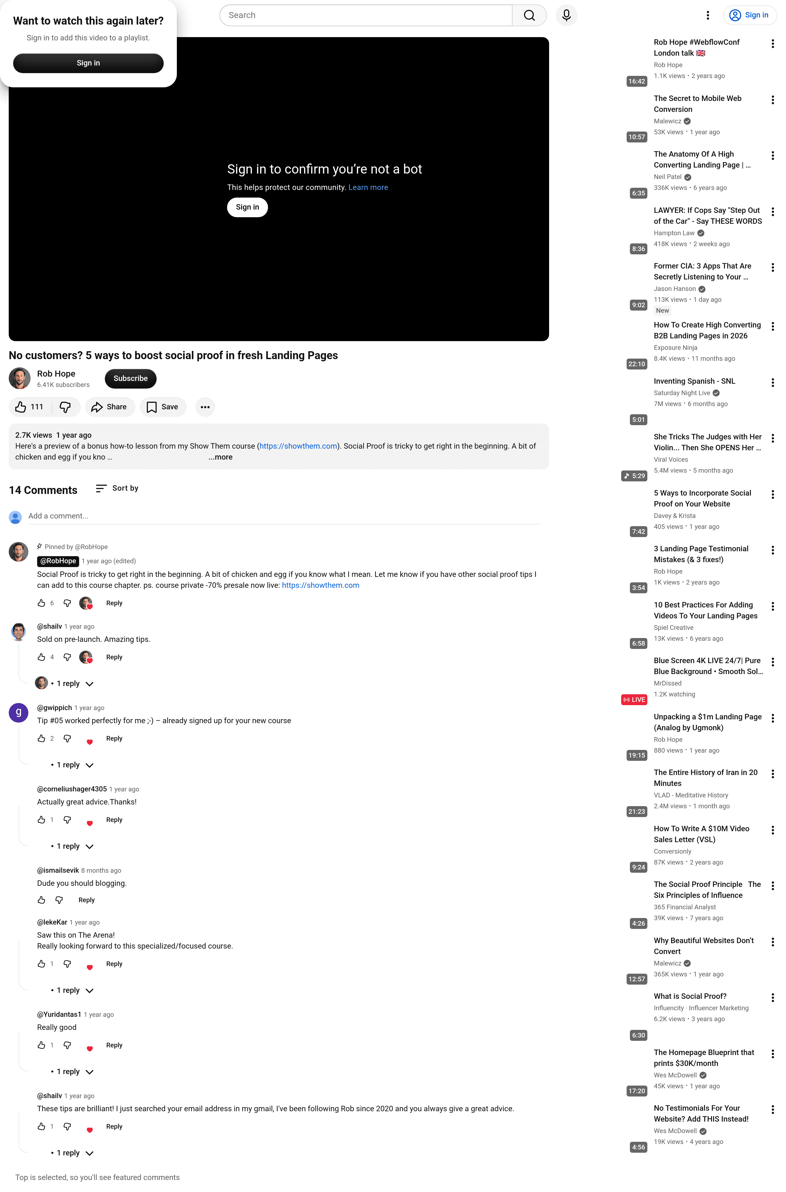Screen dimensions: 786x1192
Task: Click Reply on @ismailsevik comment
Action: [x=87, y=900]
